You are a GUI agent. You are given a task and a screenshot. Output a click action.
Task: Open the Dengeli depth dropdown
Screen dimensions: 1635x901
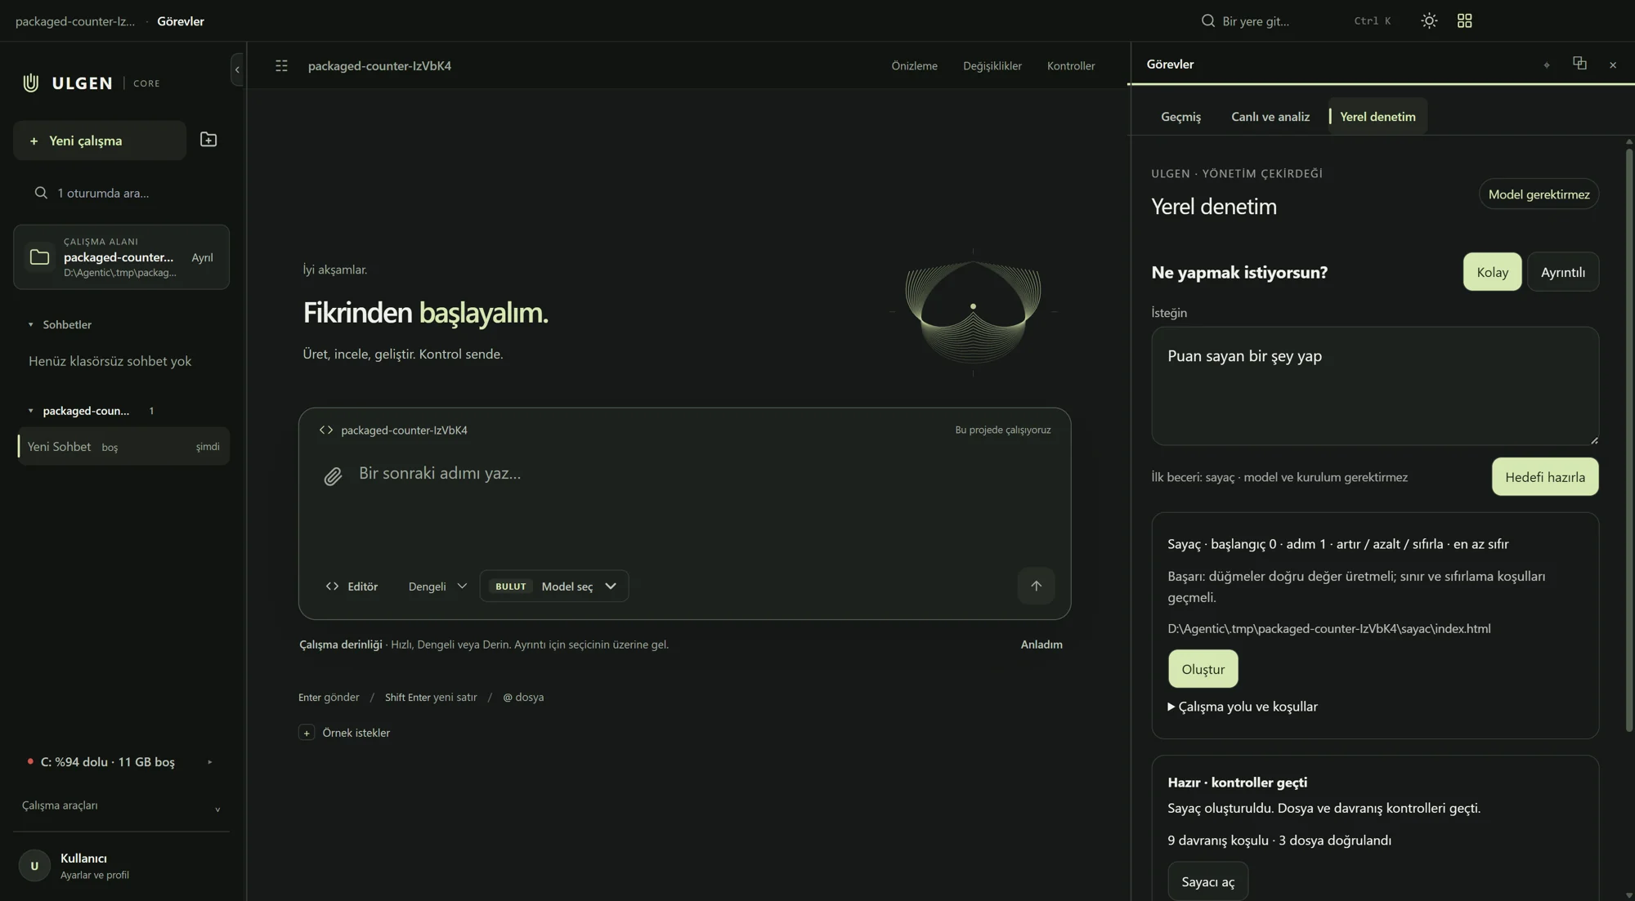click(x=437, y=587)
